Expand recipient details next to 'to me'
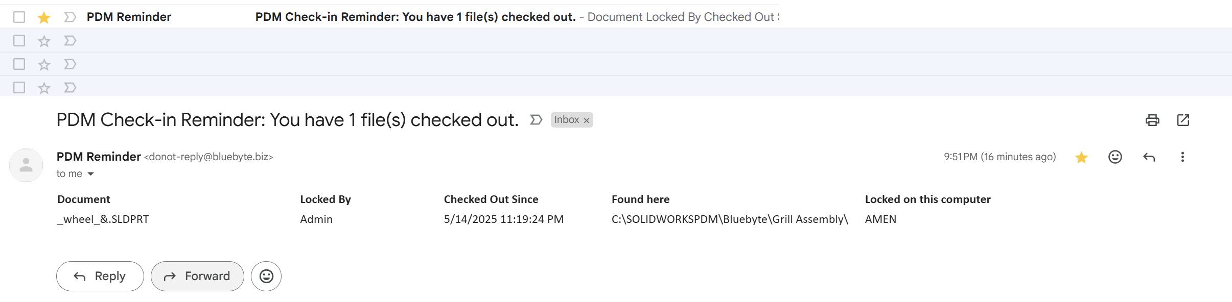The width and height of the screenshot is (1232, 302). tap(91, 174)
